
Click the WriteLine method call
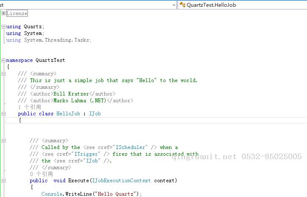tap(79, 194)
